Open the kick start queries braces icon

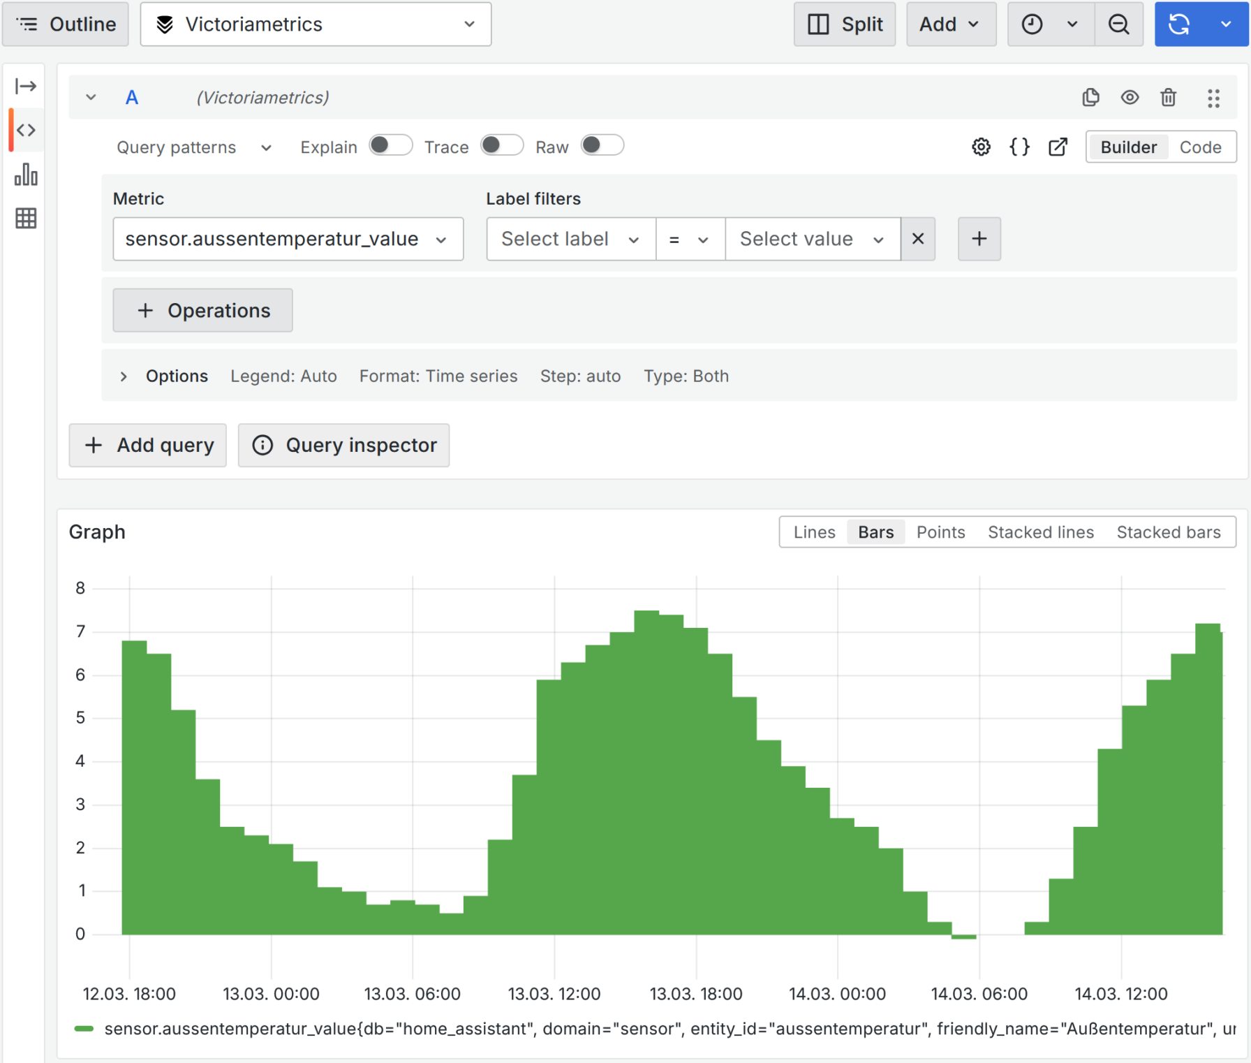point(1019,147)
